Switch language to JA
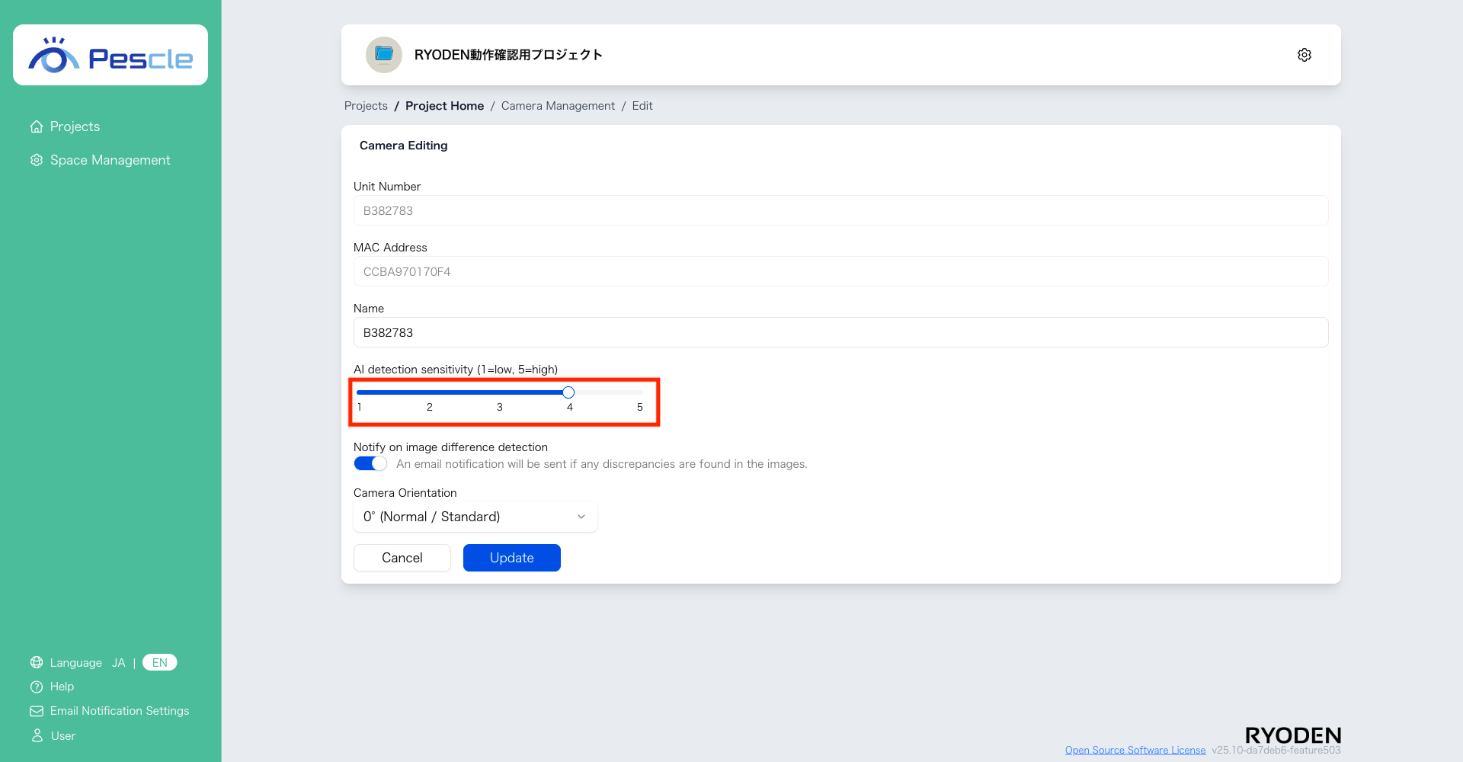The width and height of the screenshot is (1463, 762). click(x=118, y=663)
